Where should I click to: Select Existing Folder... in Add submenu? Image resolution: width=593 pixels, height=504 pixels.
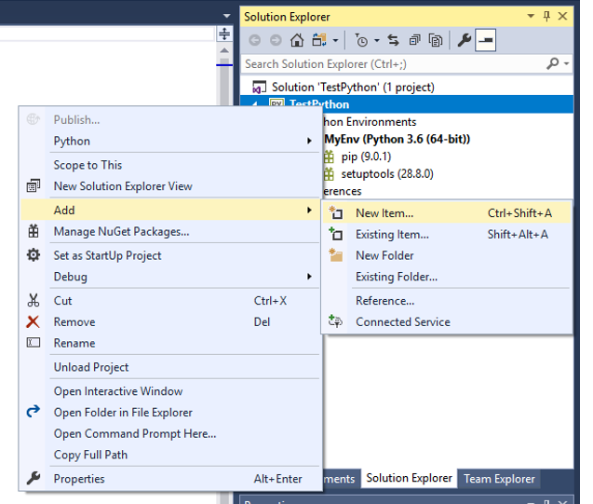pos(447,277)
